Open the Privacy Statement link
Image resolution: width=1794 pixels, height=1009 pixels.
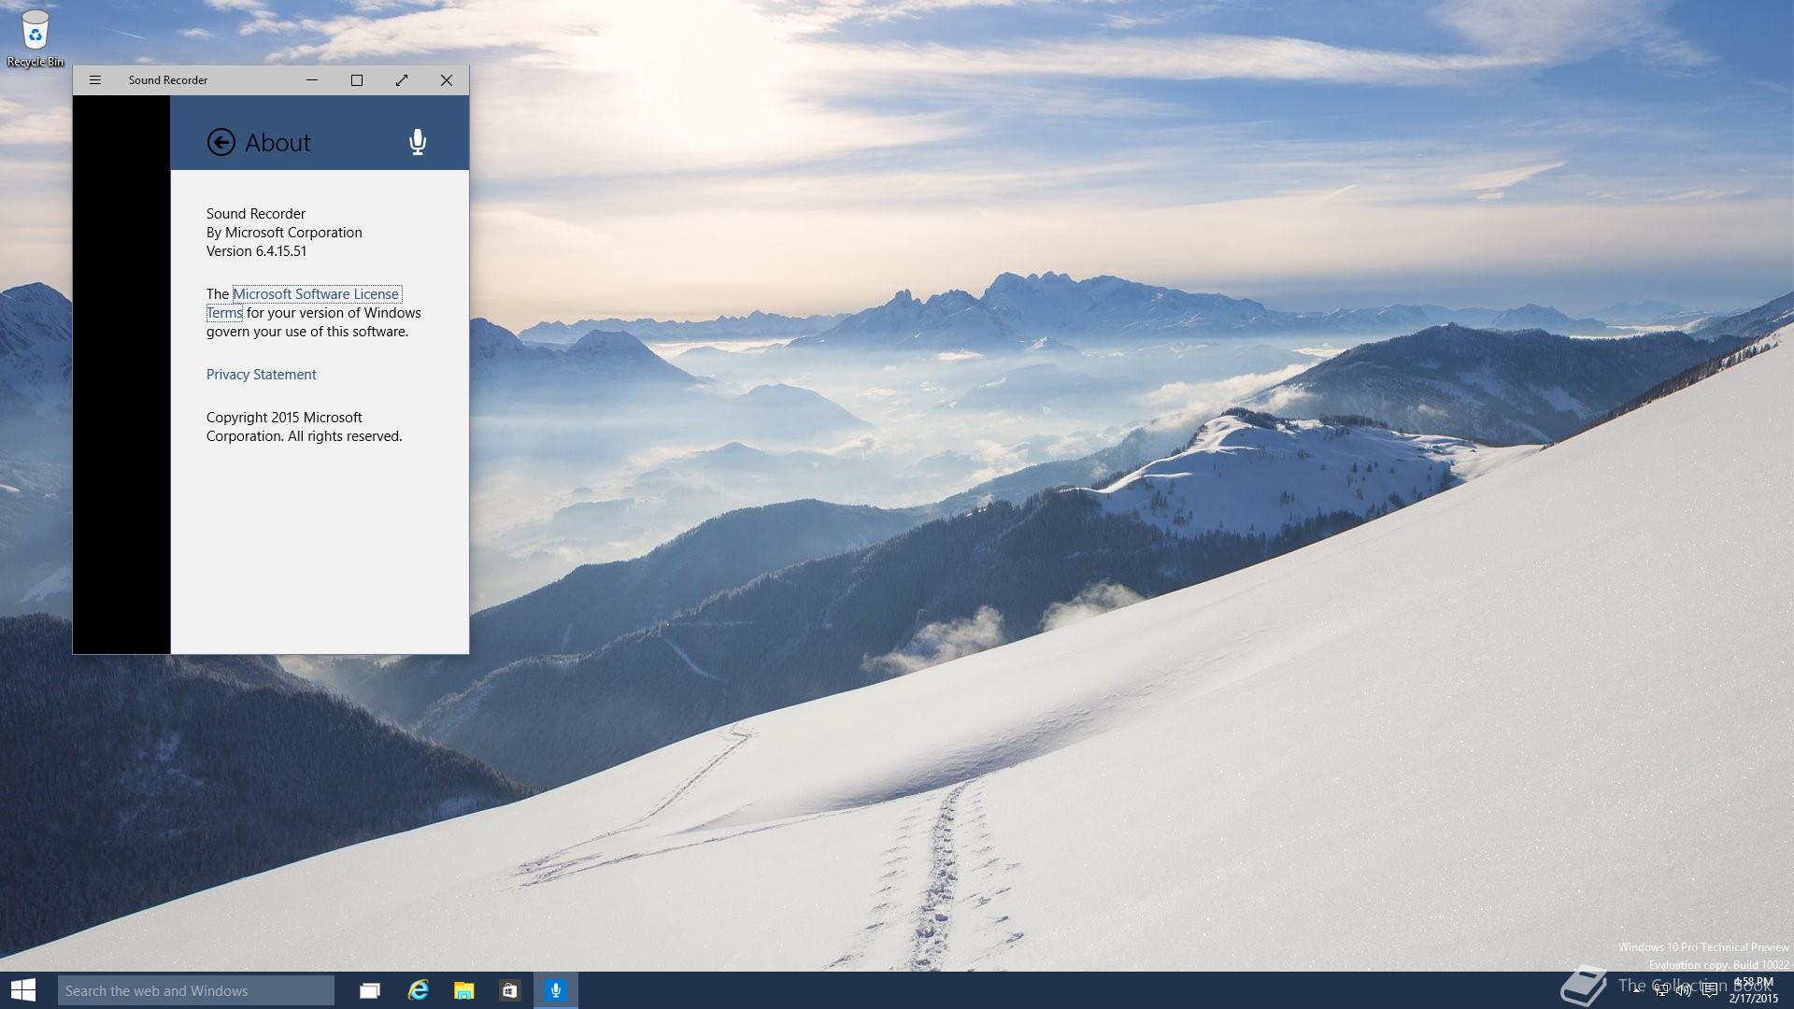[262, 375]
